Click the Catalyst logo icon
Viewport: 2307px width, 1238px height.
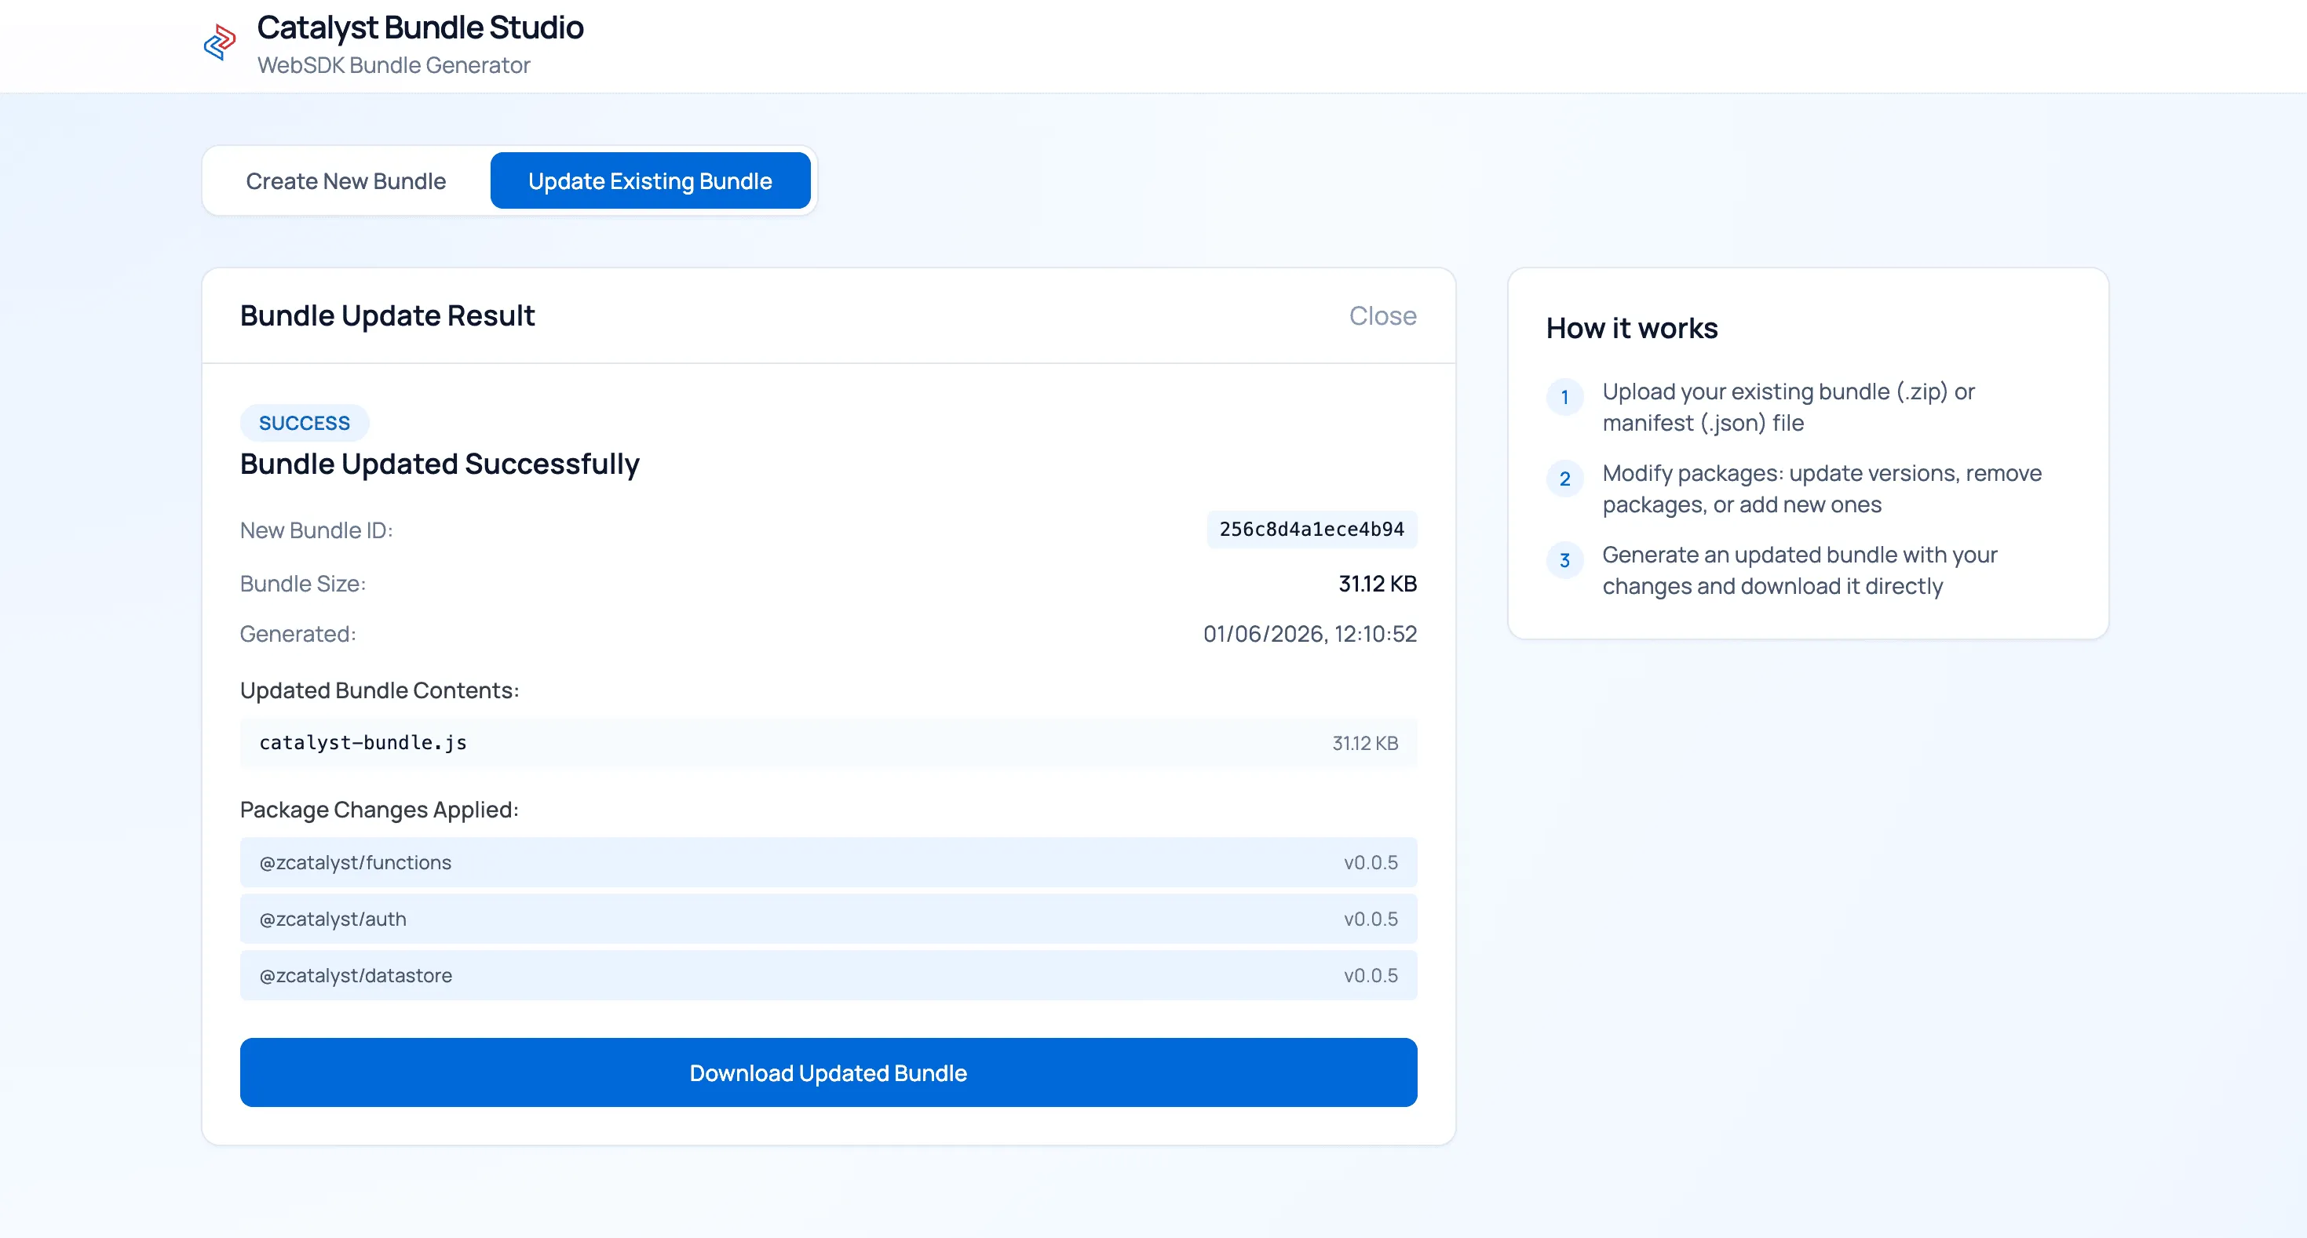coord(220,42)
